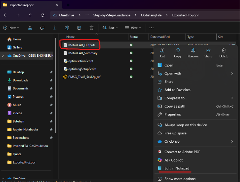This screenshot has height=182, width=240.
Task: Click the Cut icon in context menu
Action: [x=162, y=51]
